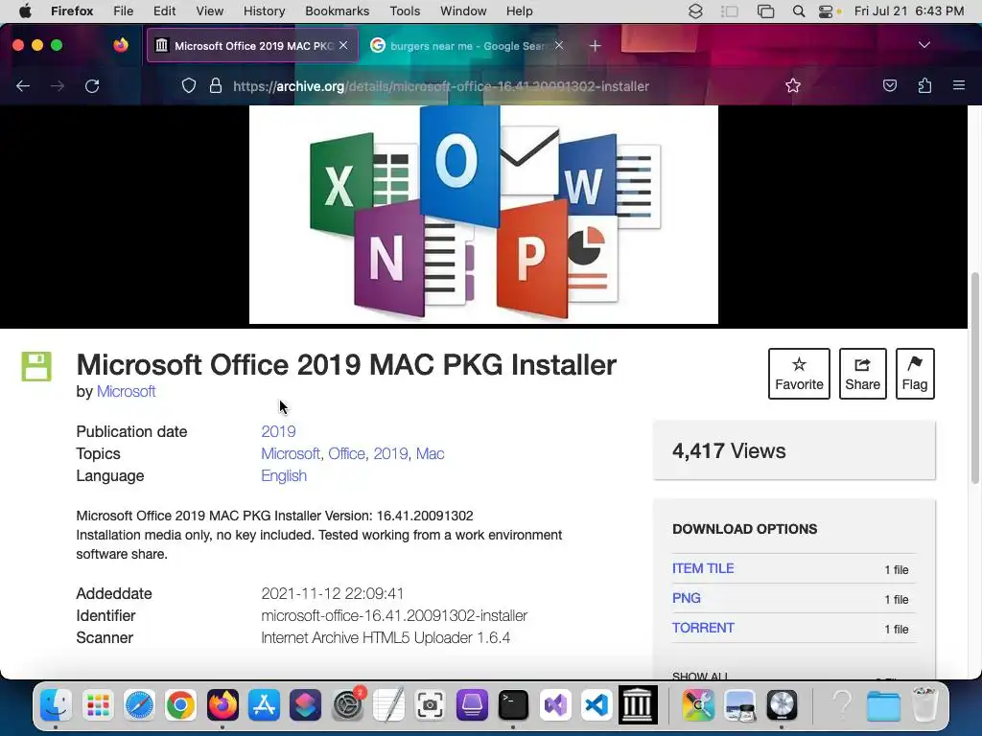
Task: Close the Microsoft Office 2019 tab
Action: (x=343, y=45)
